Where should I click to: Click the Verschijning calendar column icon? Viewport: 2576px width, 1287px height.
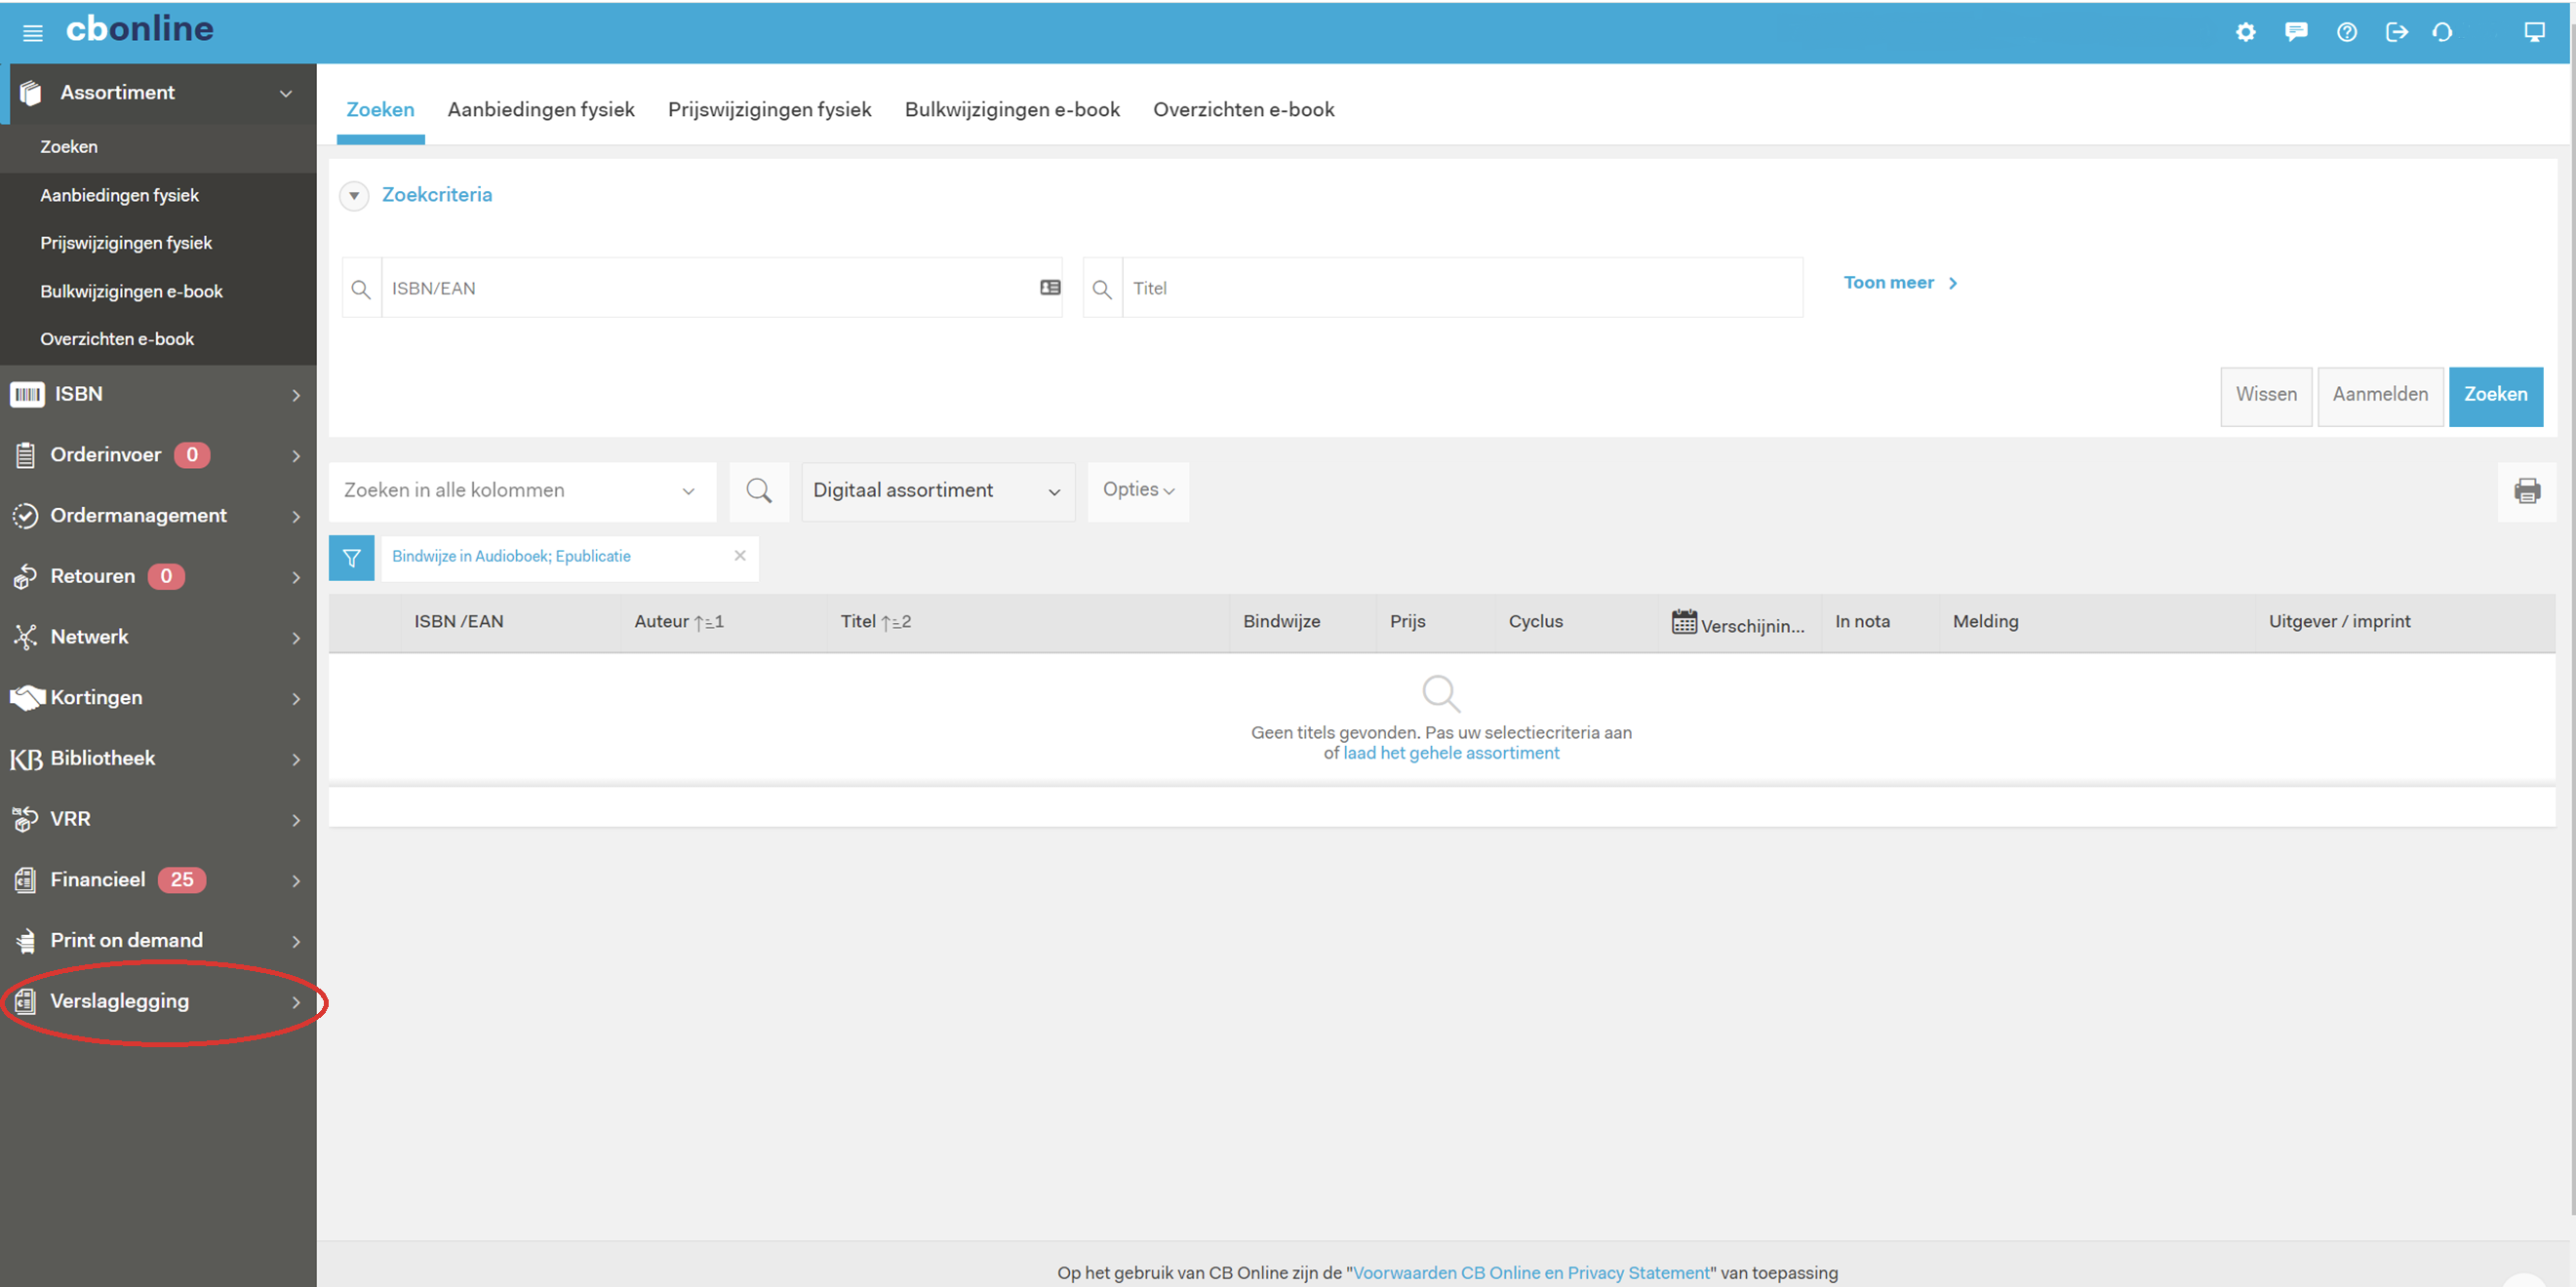[x=1684, y=621]
